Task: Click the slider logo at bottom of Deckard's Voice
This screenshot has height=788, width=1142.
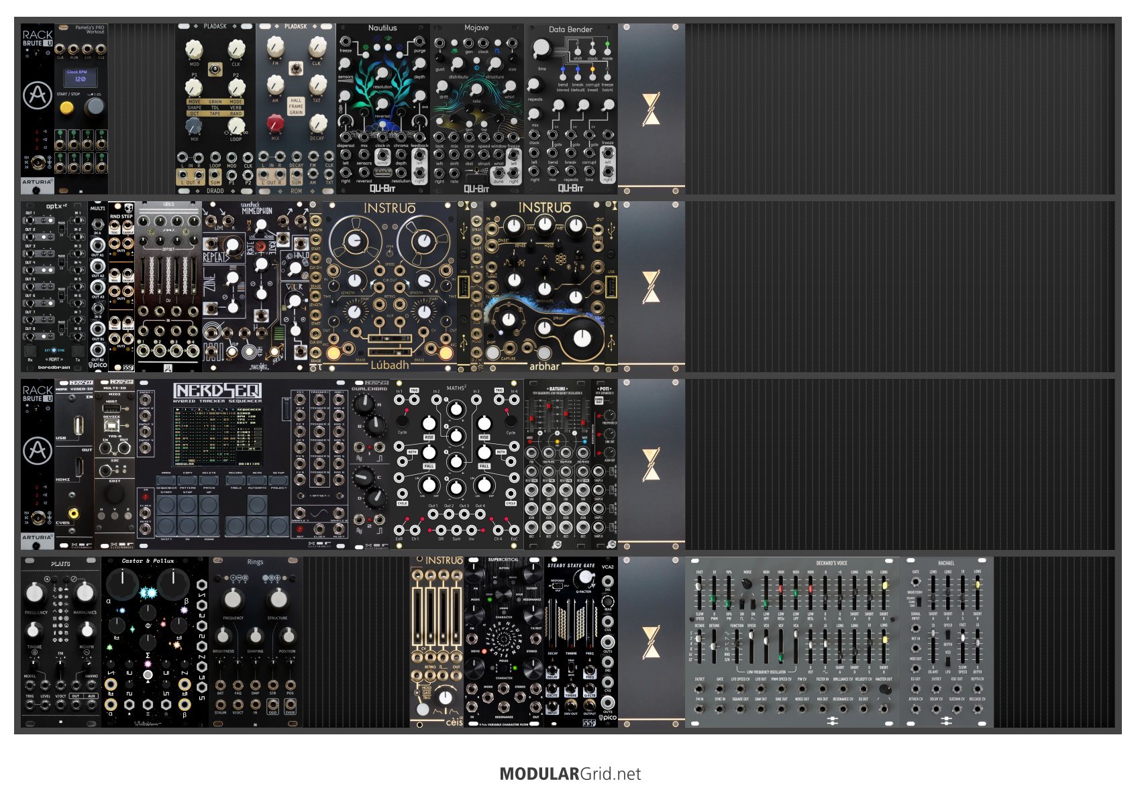Action: [833, 721]
